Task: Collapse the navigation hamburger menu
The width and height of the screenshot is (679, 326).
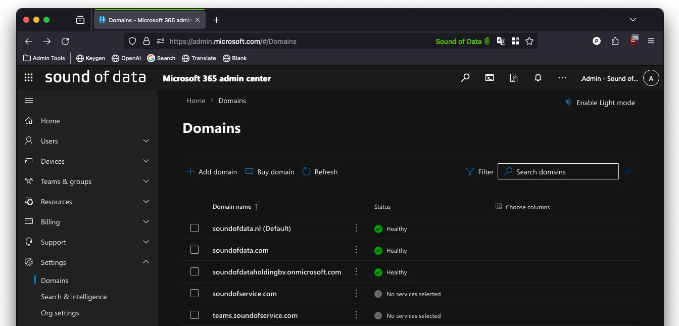Action: click(x=29, y=101)
